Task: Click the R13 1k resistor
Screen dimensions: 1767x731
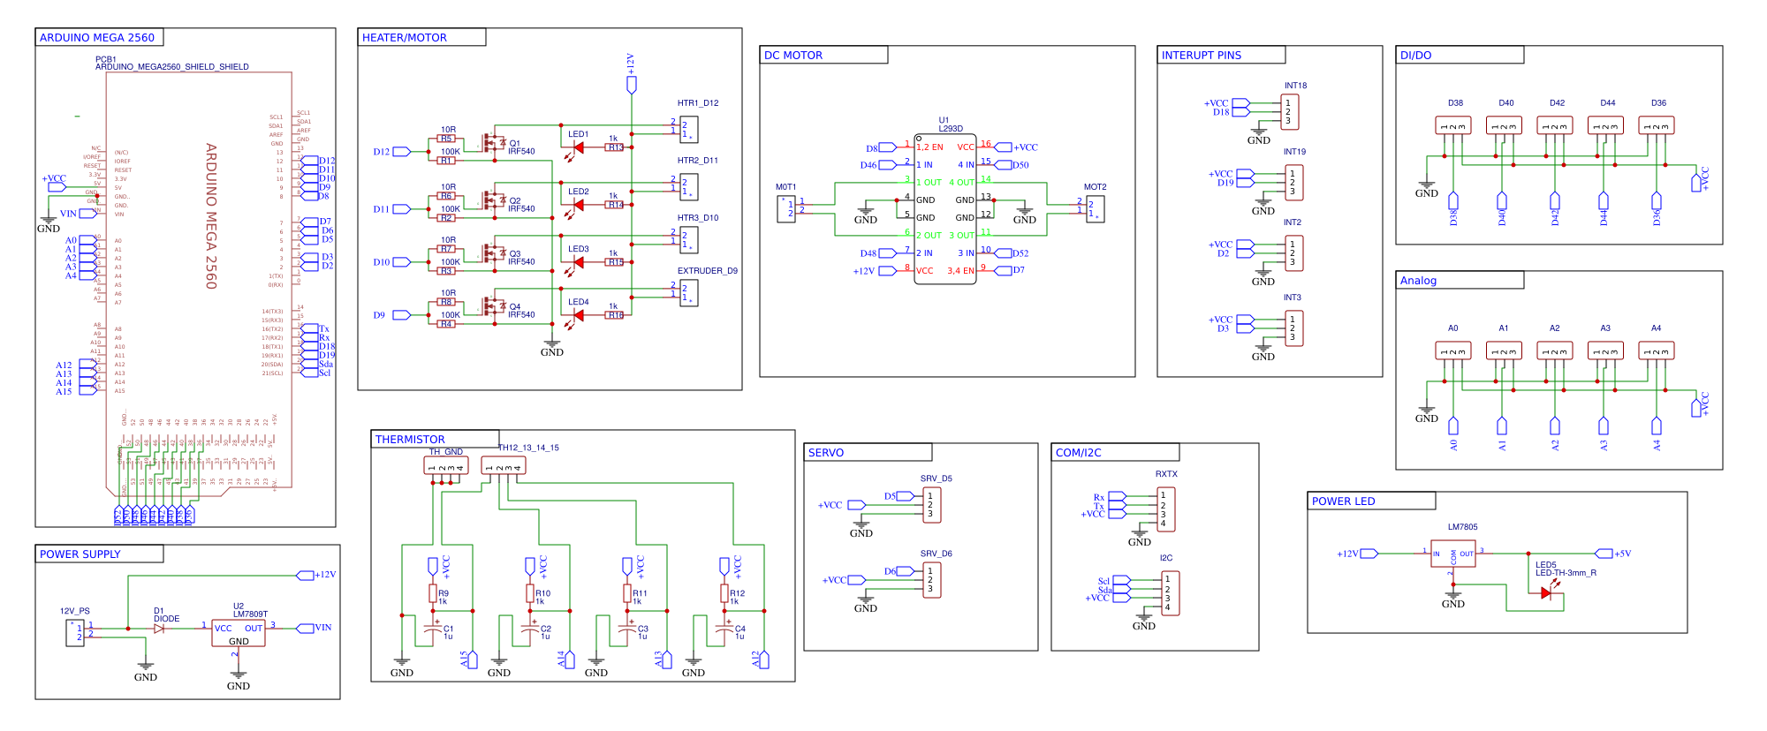Action: pos(615,147)
